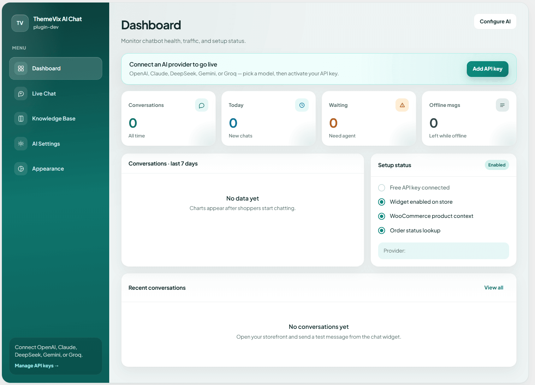Viewport: 535px width, 385px height.
Task: Click the Provider field box
Action: pyautogui.click(x=443, y=251)
